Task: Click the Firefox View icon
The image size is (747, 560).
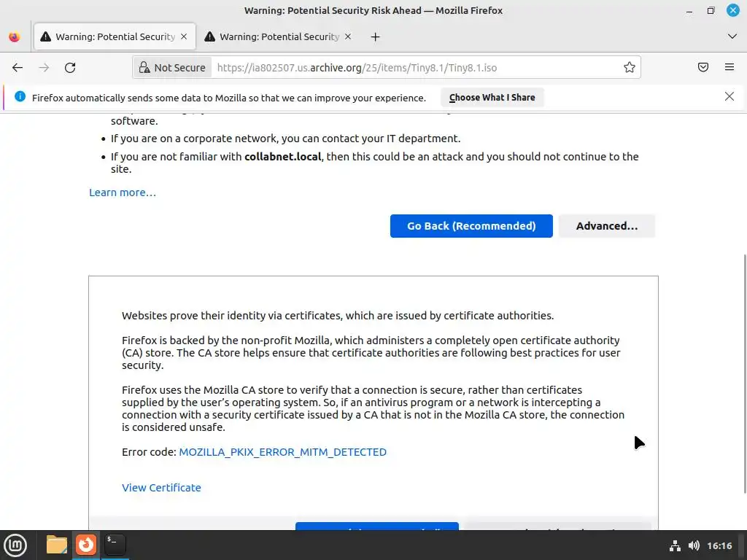Action: coord(15,36)
